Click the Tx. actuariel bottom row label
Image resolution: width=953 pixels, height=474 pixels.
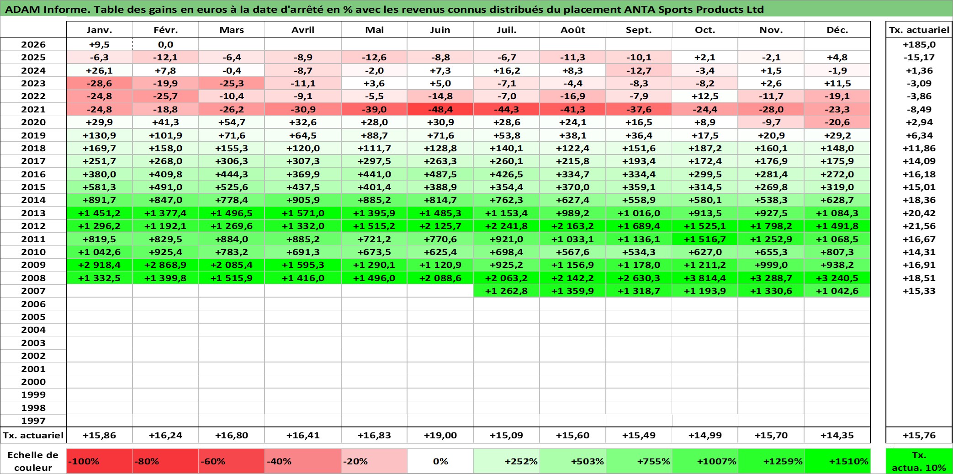coord(33,435)
